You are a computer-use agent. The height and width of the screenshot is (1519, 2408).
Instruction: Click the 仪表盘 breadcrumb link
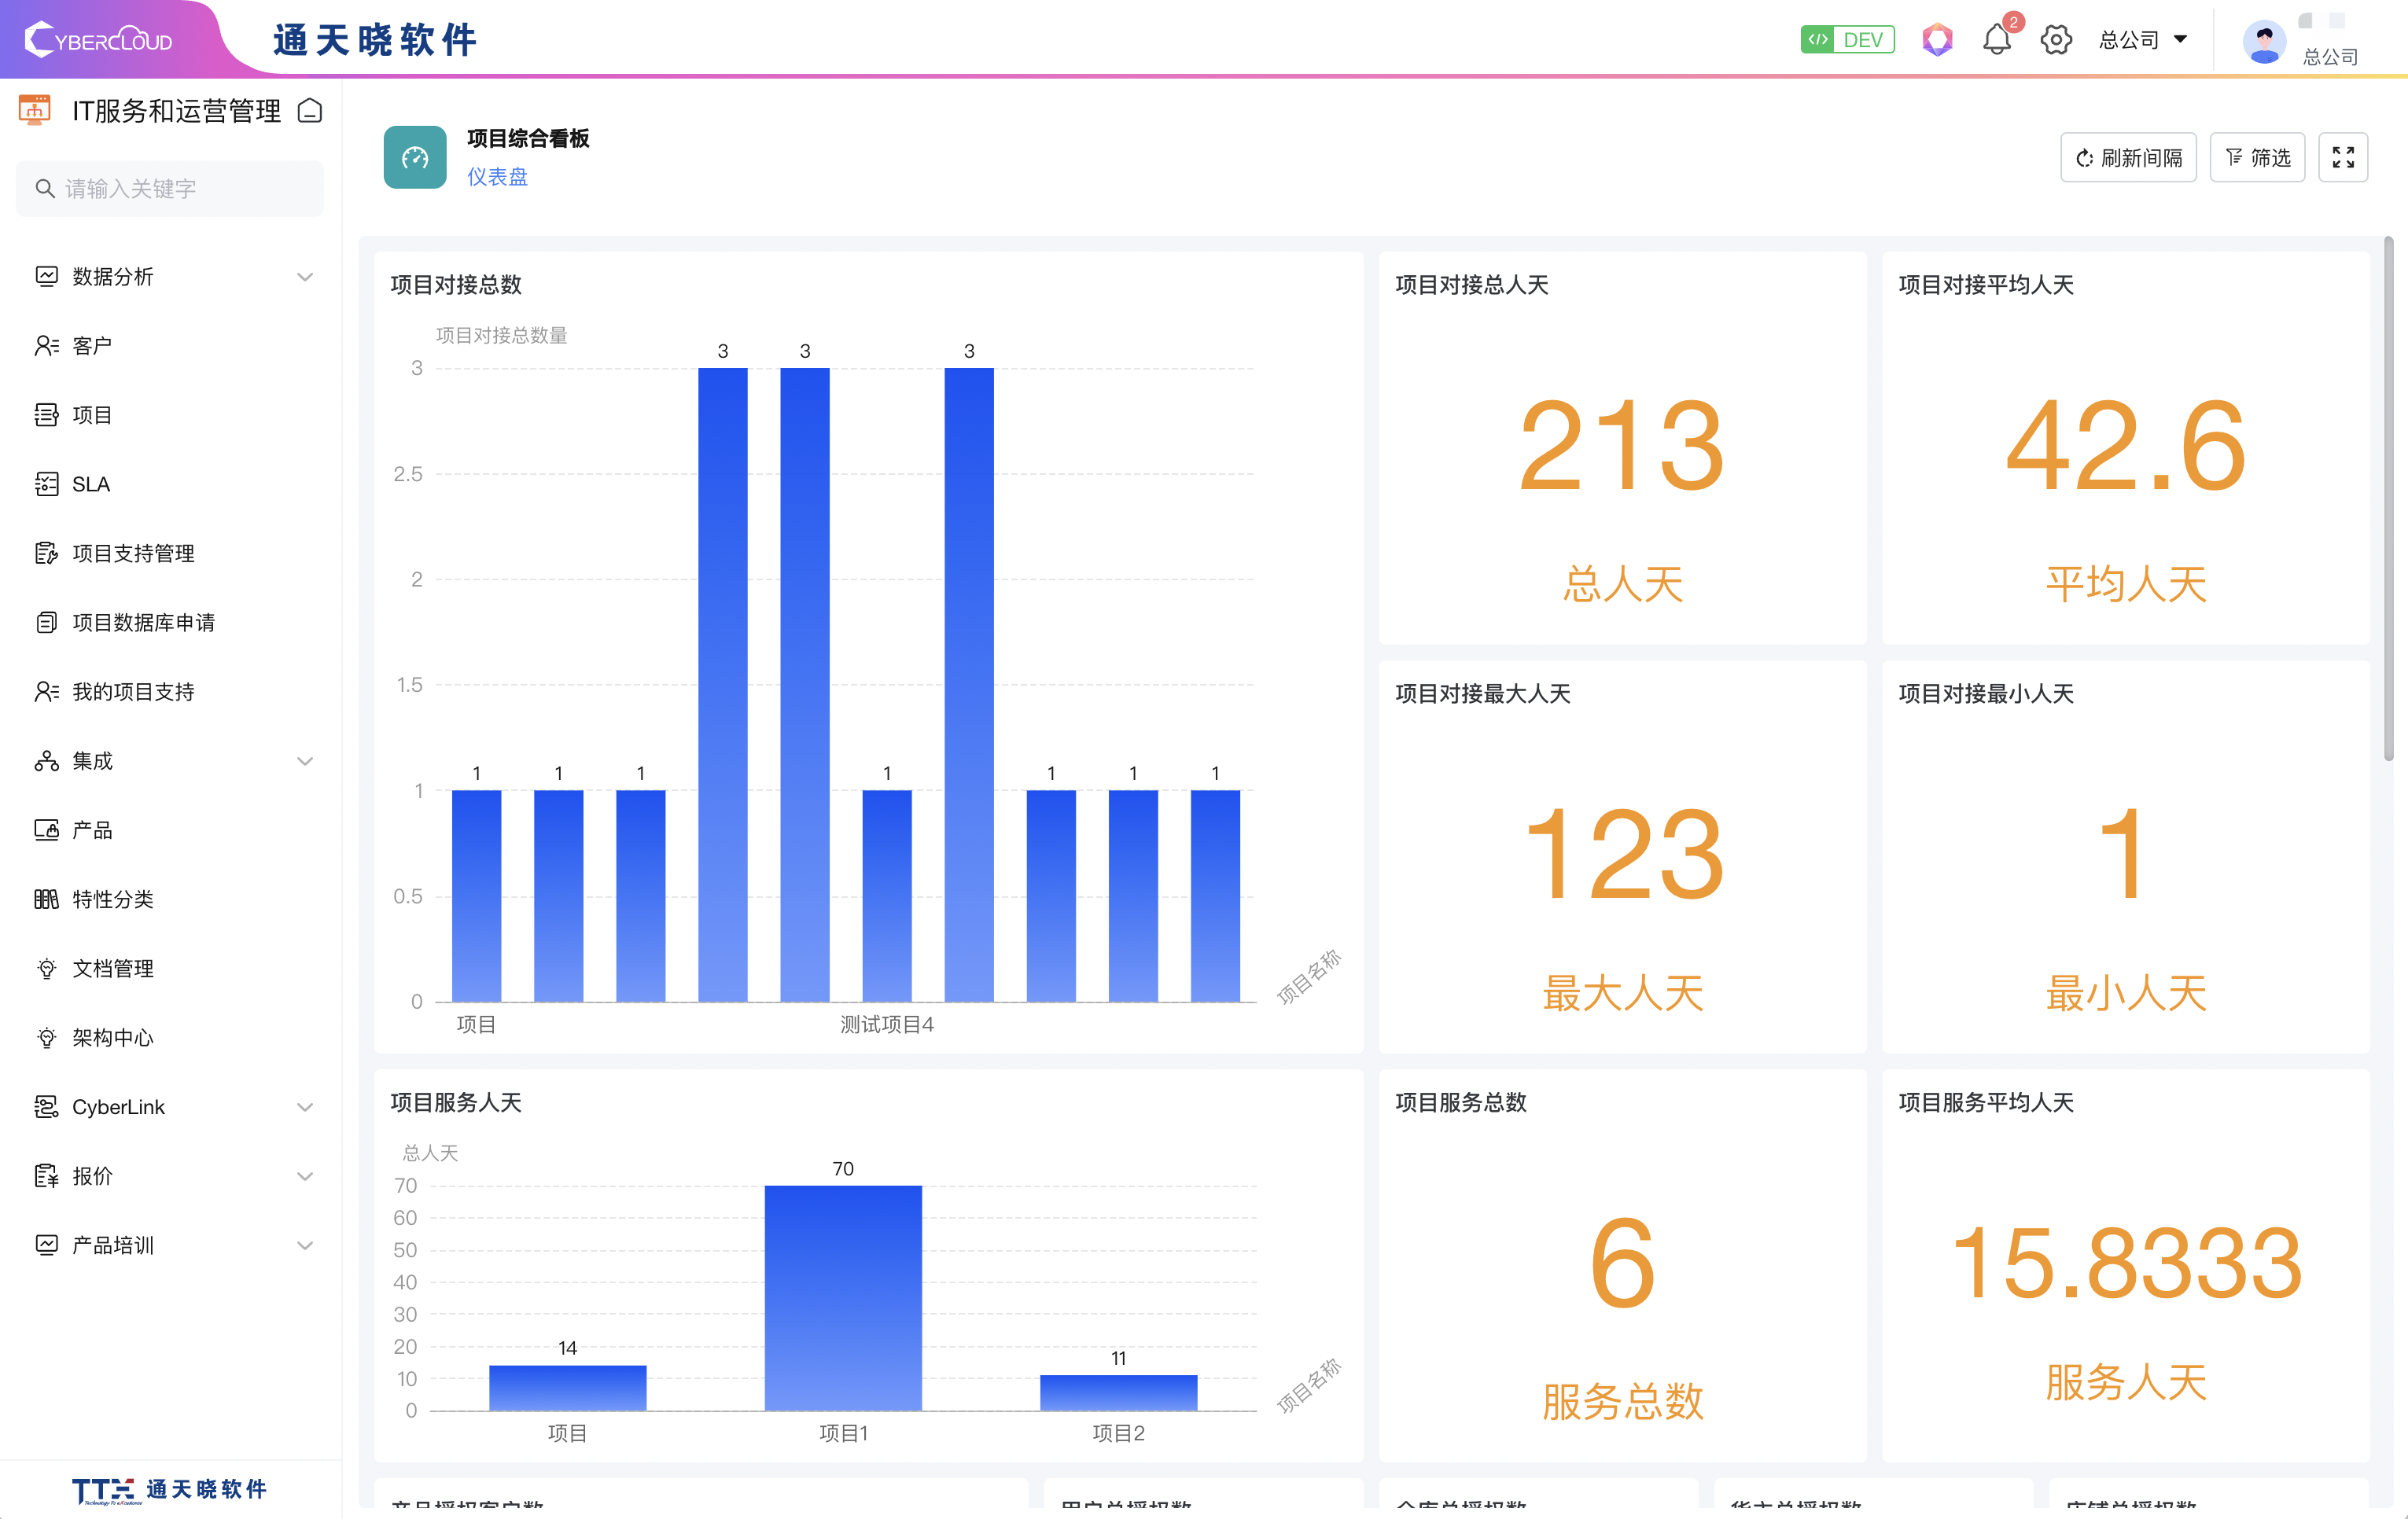click(x=497, y=177)
